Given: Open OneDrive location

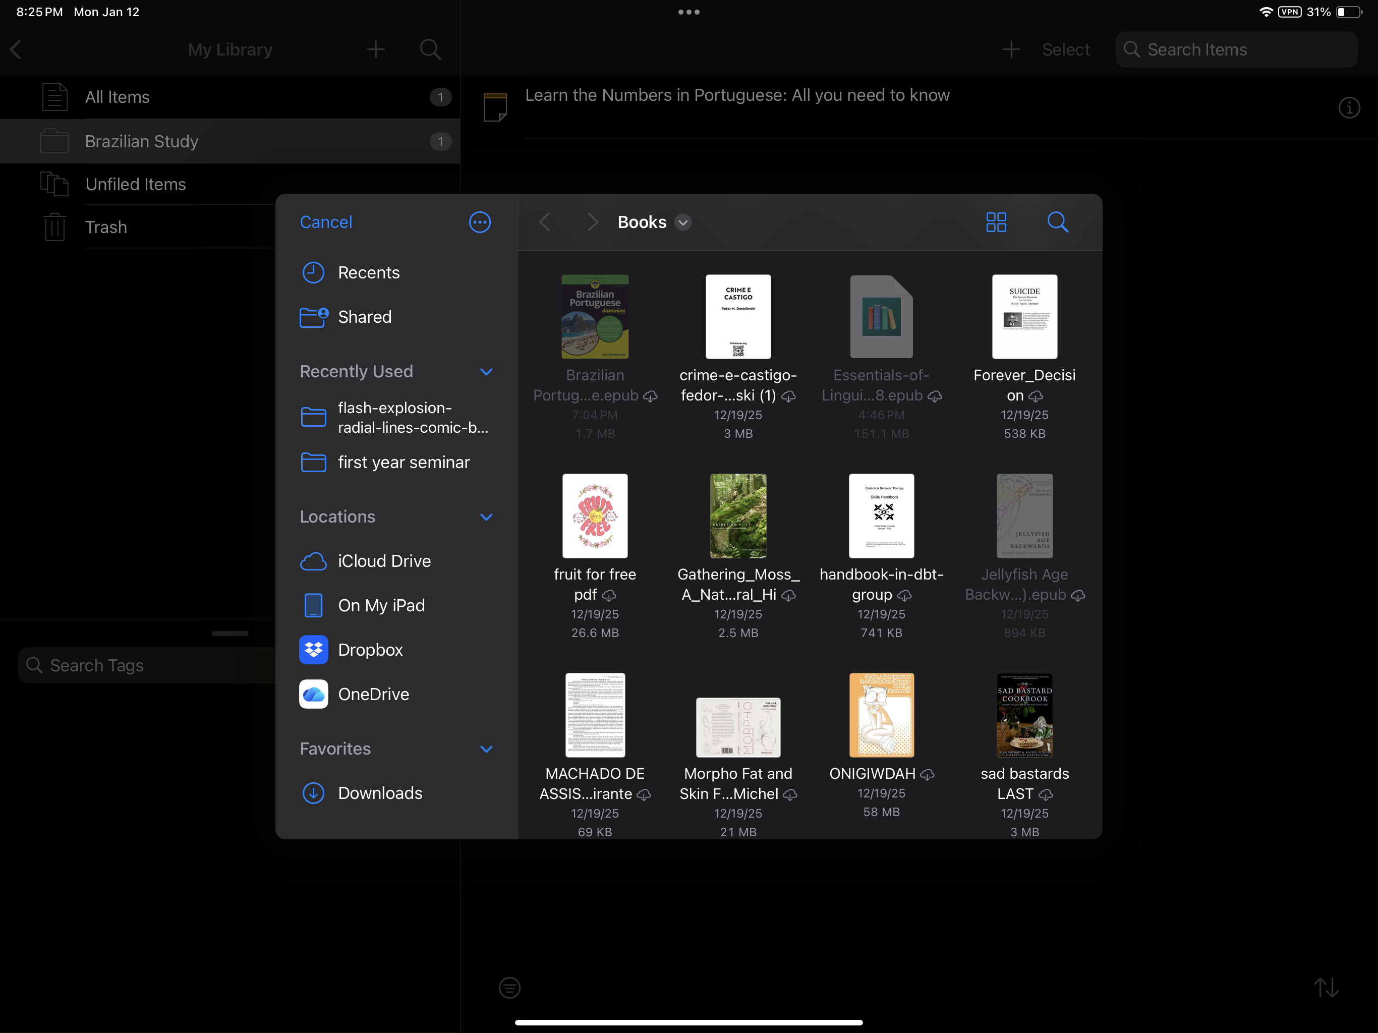Looking at the screenshot, I should point(373,694).
